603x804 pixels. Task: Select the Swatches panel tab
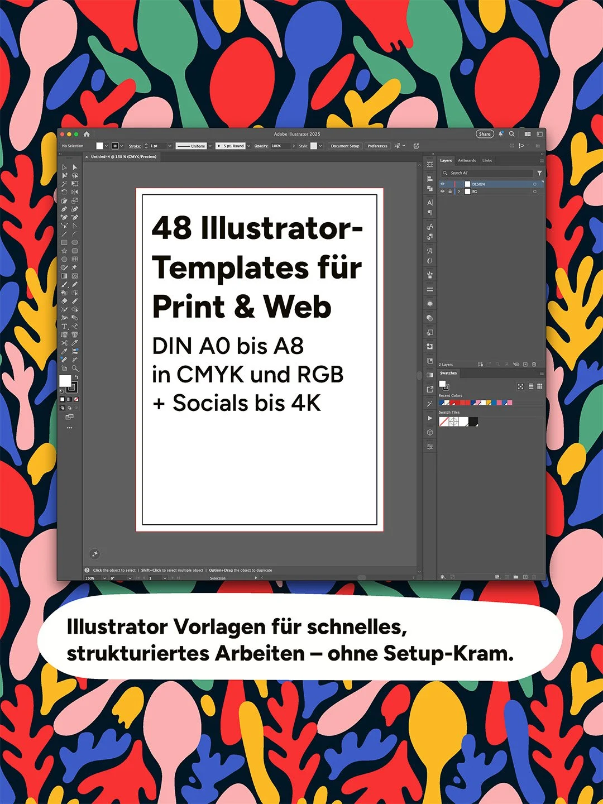448,373
